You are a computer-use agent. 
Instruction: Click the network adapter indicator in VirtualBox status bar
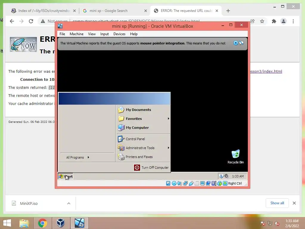[x=185, y=183]
